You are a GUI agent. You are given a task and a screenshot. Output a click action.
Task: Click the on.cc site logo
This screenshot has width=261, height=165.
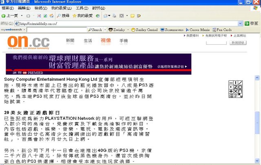(x=29, y=43)
